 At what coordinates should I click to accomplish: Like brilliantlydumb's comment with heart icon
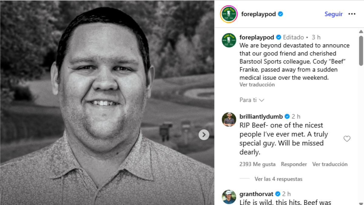pos(347,139)
